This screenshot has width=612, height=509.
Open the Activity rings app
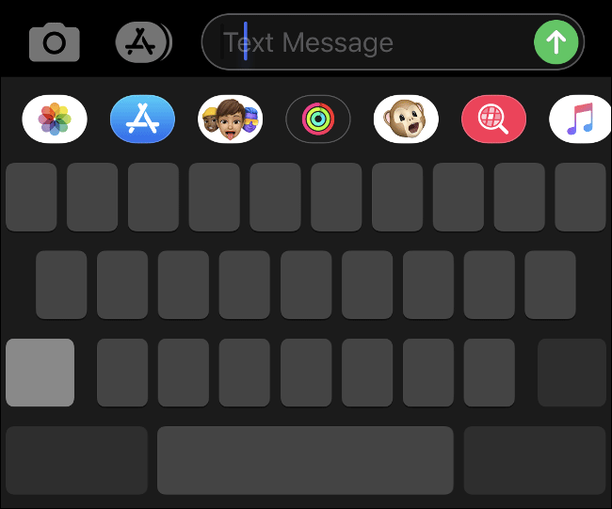click(318, 119)
